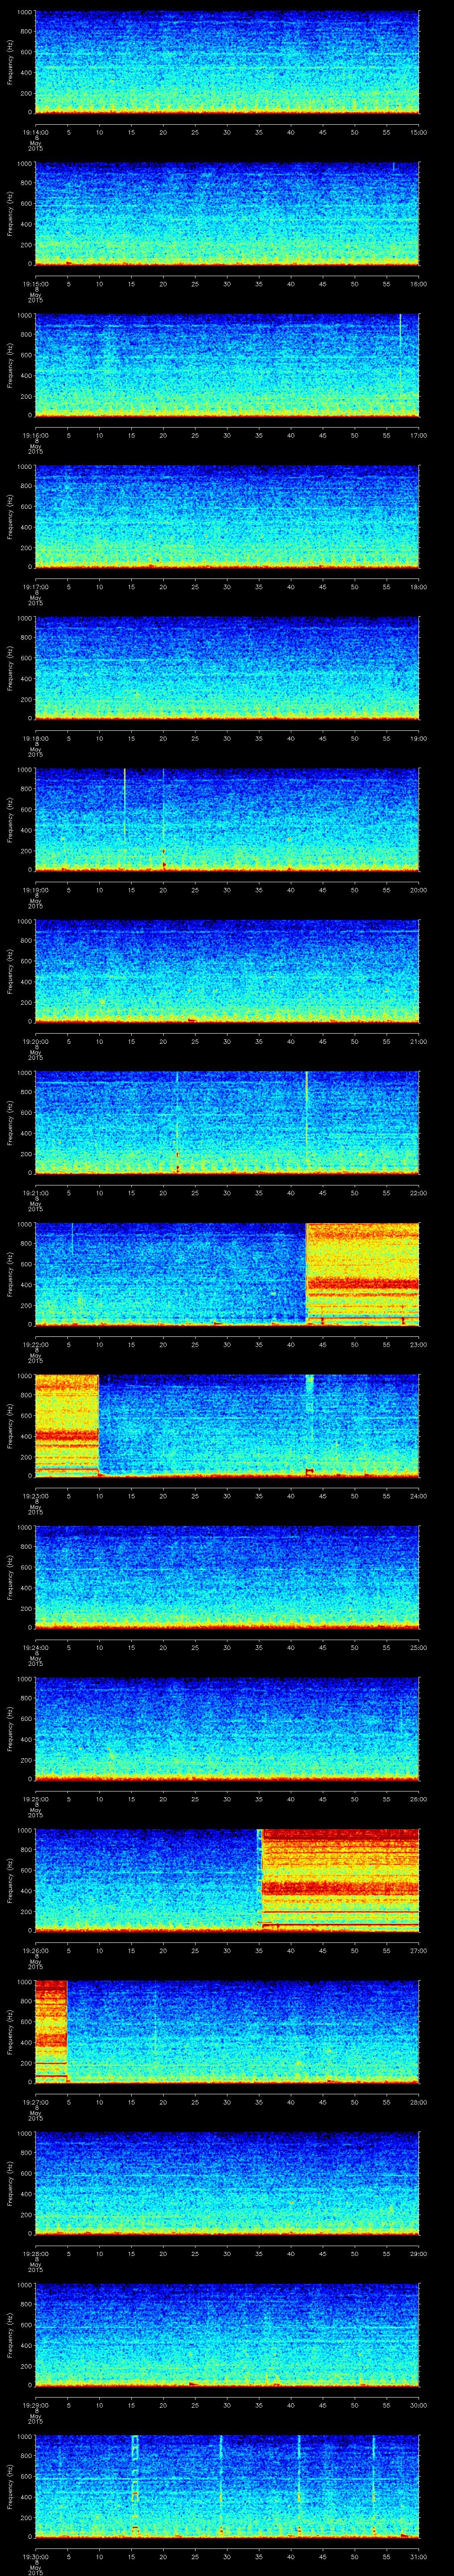
Task: Select the spectrogram panel starting at 19:18:00
Action: [x=227, y=668]
